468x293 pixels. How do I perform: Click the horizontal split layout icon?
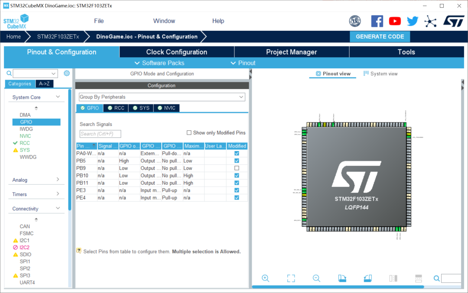click(x=419, y=278)
